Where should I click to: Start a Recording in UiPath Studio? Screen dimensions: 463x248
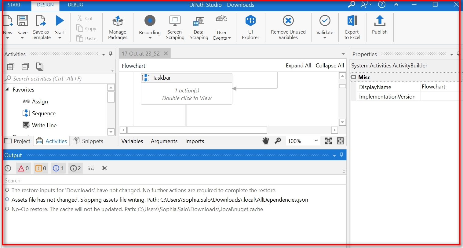click(x=149, y=26)
